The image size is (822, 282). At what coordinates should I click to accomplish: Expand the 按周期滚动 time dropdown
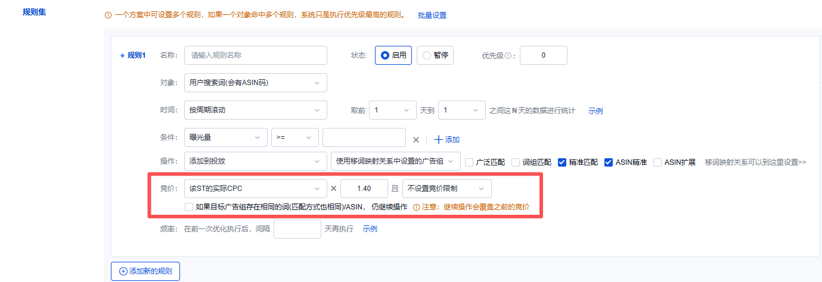pos(255,110)
